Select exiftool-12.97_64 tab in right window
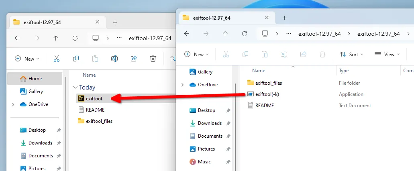This screenshot has height=171, width=414. tap(227, 18)
